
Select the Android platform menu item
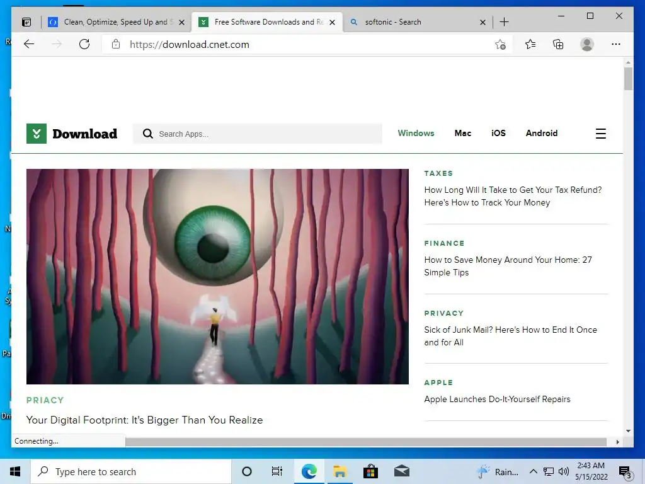541,134
